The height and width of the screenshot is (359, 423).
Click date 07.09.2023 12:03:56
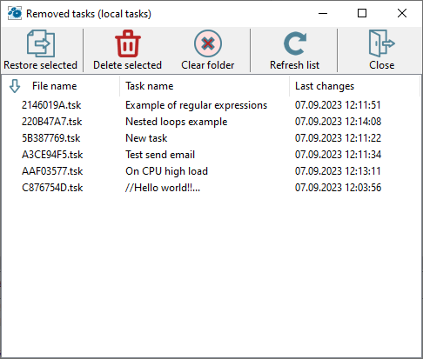338,188
